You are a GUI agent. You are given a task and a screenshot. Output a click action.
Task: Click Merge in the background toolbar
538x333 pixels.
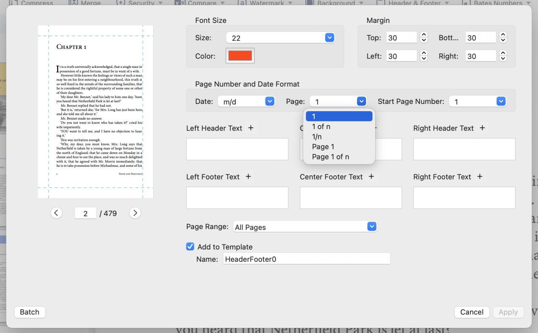tap(85, 3)
